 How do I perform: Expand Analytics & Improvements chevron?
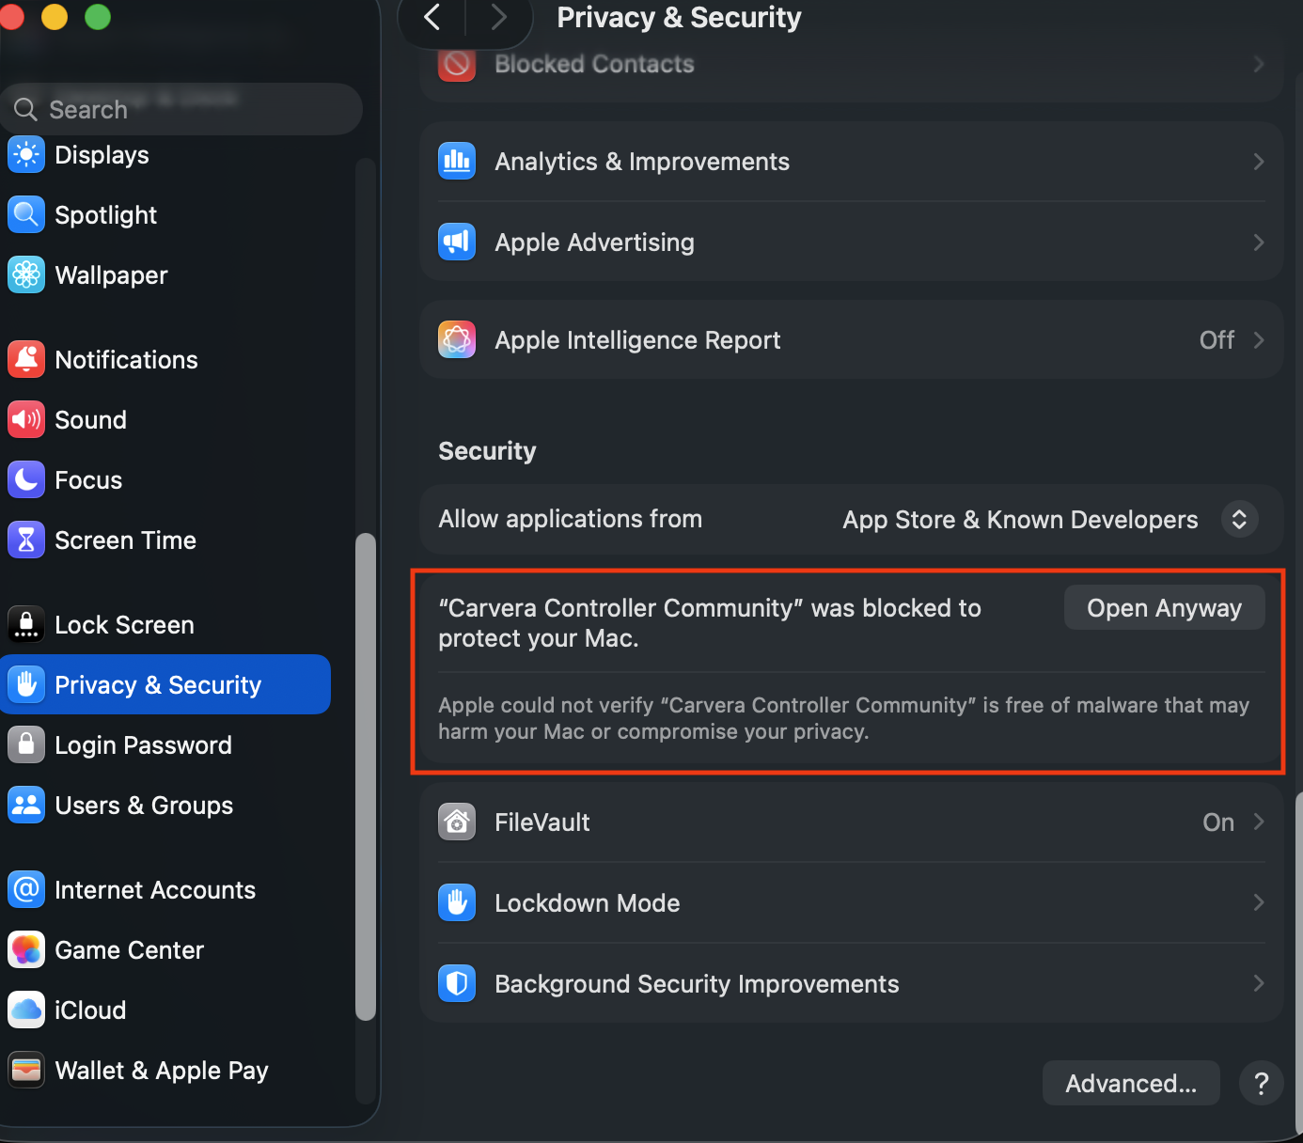[1259, 162]
